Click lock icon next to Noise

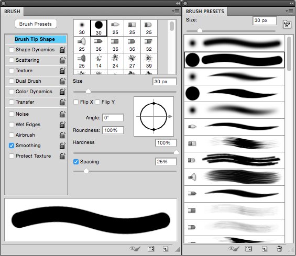[62, 114]
